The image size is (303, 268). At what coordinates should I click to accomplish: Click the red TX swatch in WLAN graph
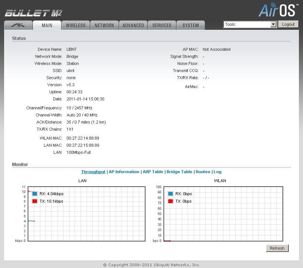(x=171, y=201)
